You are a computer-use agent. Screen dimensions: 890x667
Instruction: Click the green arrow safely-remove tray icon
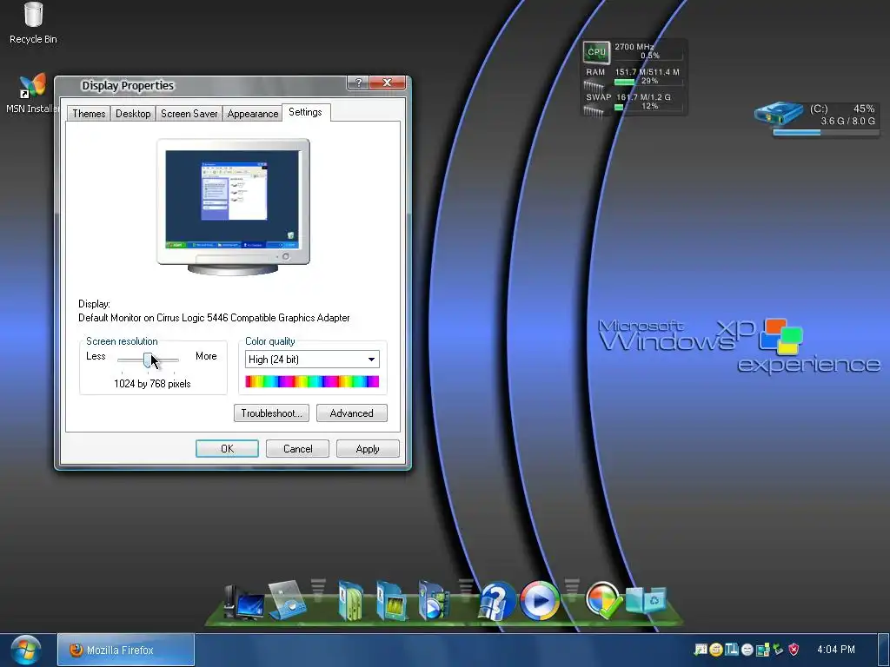coord(778,650)
